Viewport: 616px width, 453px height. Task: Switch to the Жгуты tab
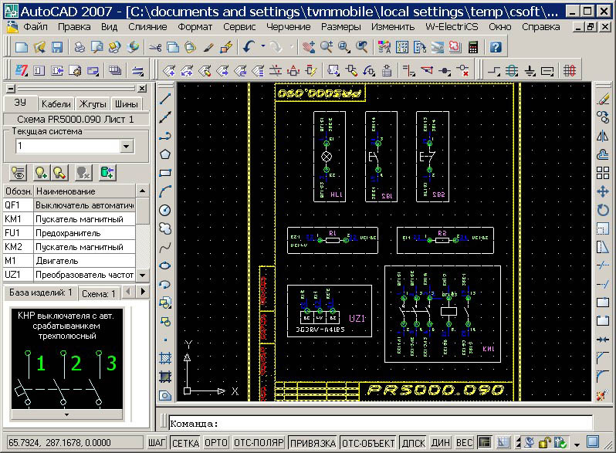93,104
